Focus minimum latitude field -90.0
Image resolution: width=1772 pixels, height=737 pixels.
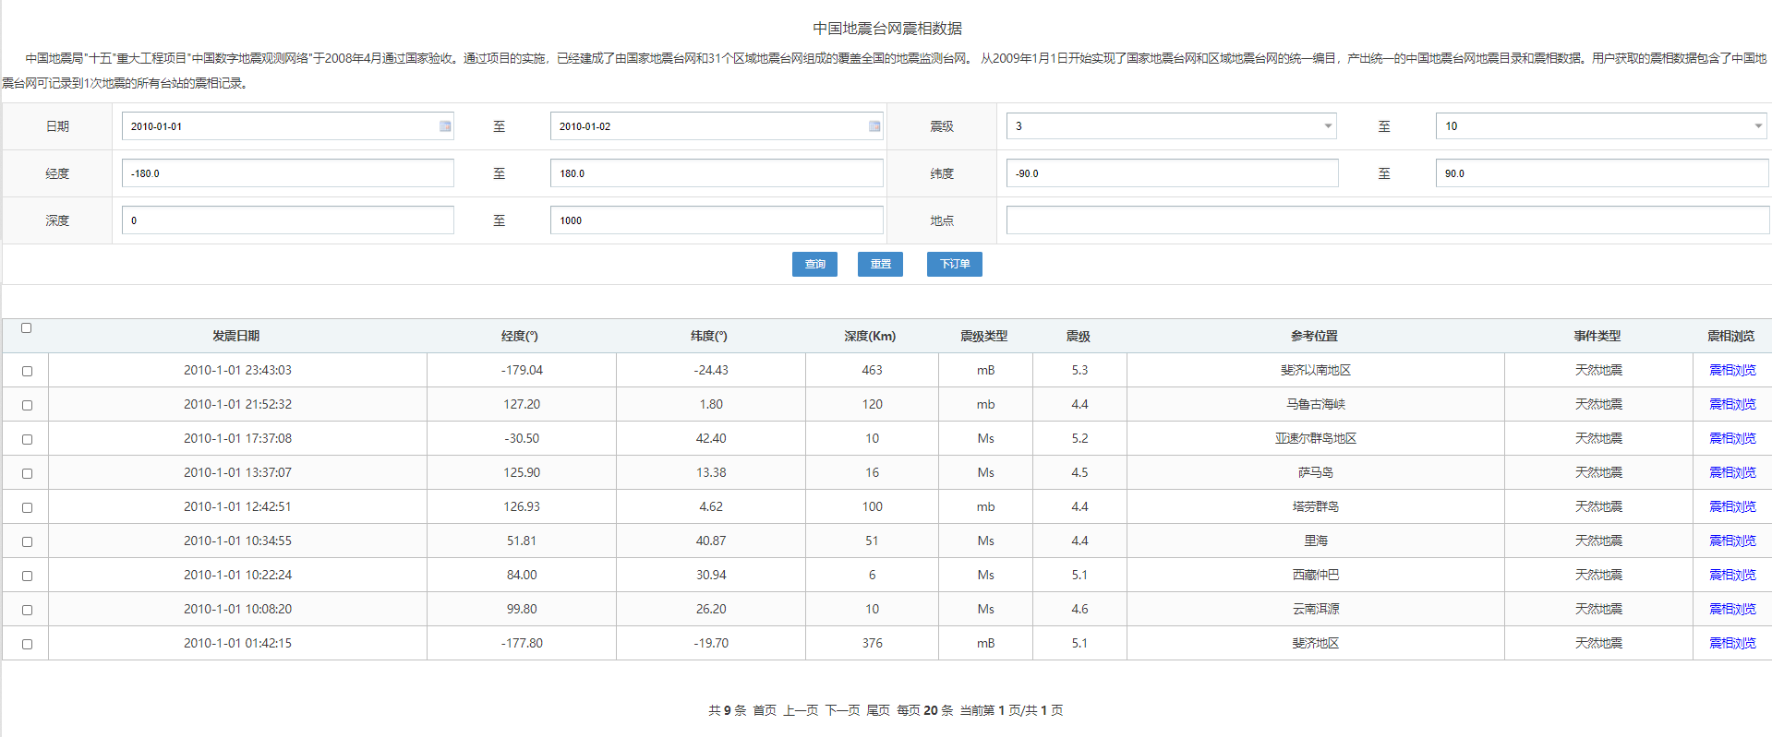point(1172,173)
